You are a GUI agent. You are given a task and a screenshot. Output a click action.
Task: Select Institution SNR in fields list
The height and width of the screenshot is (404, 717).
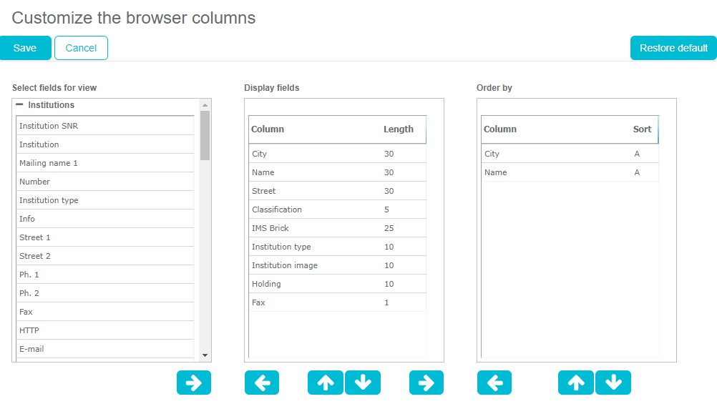(104, 126)
